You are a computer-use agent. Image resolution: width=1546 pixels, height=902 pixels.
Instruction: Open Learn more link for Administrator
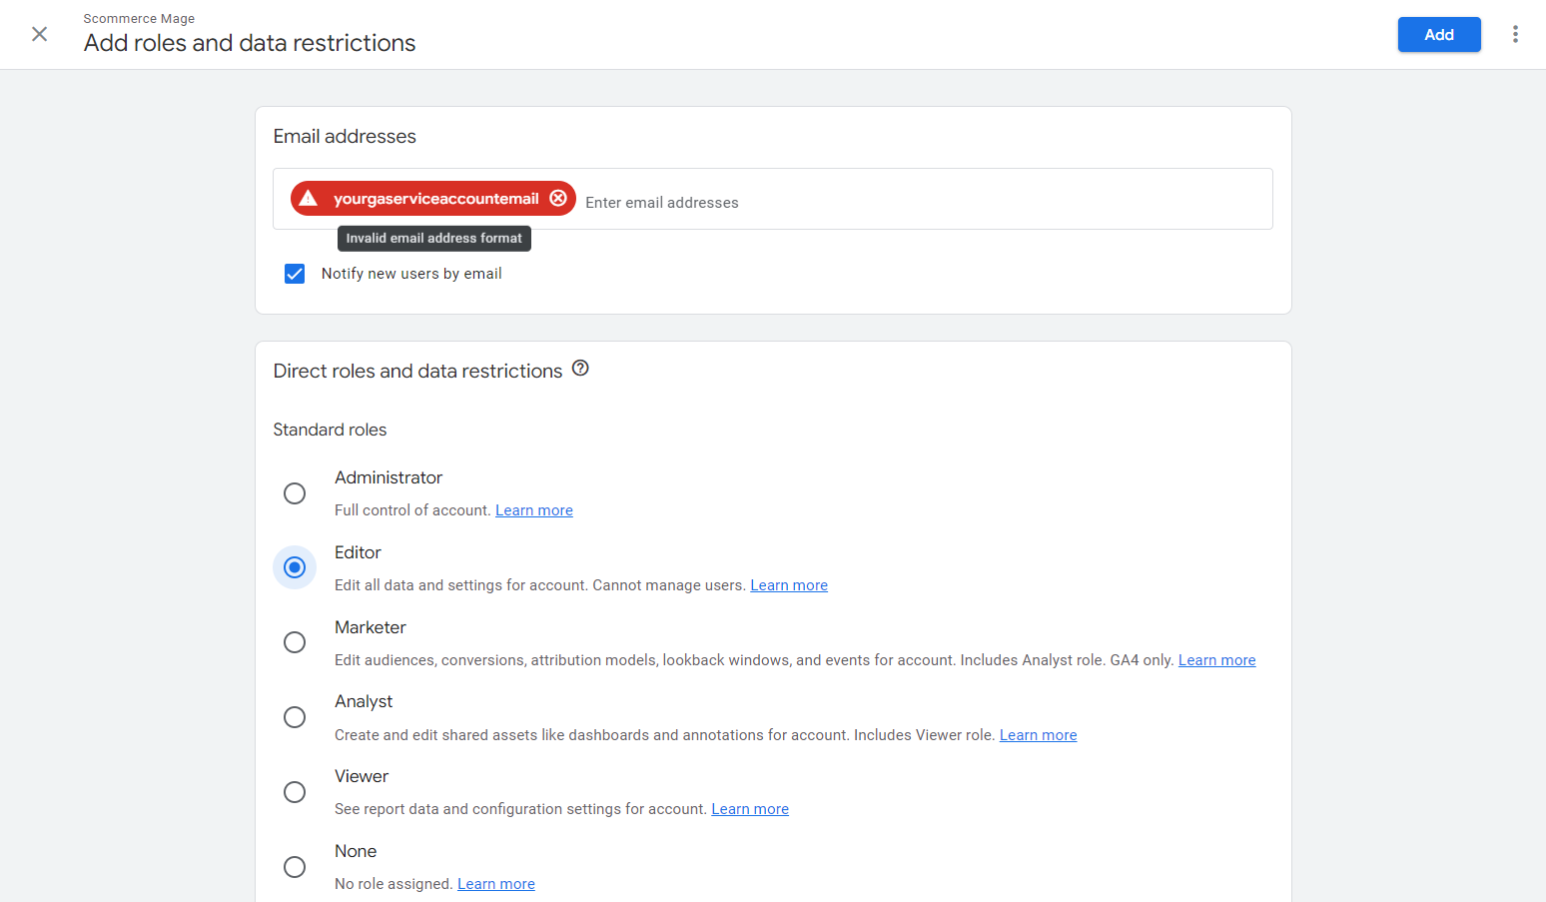533,510
